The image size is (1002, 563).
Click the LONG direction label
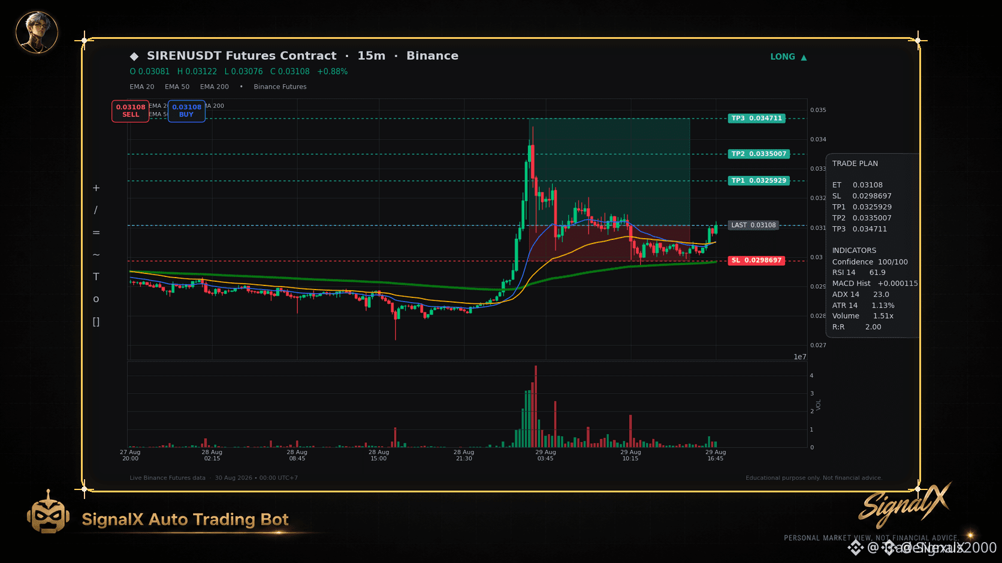[783, 57]
